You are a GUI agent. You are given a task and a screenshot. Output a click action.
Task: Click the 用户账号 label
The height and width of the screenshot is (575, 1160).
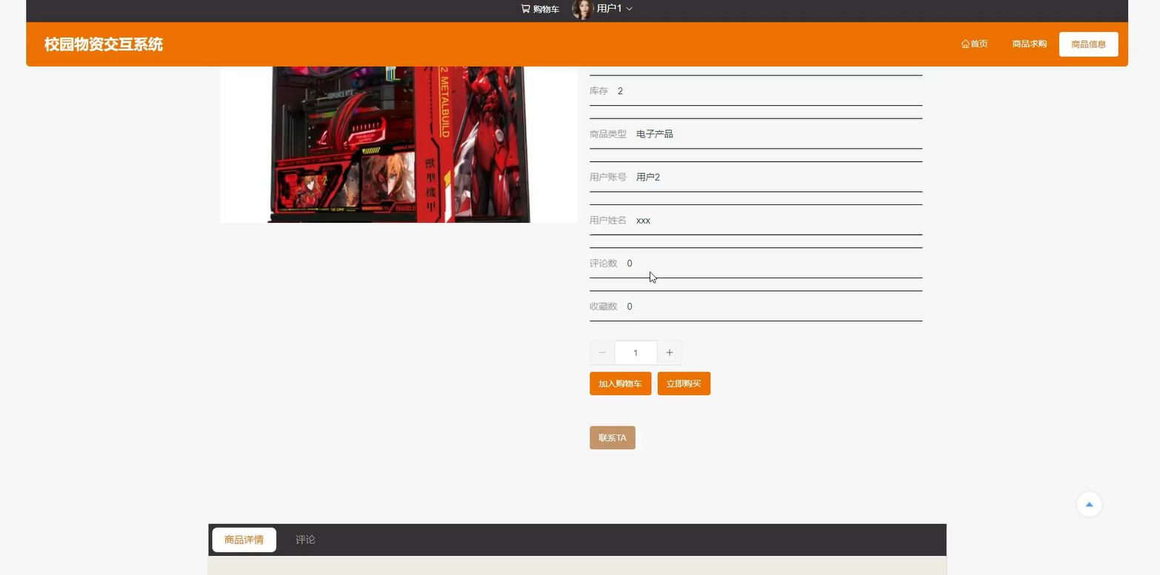[608, 177]
